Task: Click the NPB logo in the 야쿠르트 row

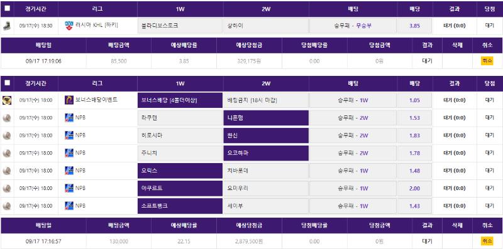Action: (x=69, y=188)
